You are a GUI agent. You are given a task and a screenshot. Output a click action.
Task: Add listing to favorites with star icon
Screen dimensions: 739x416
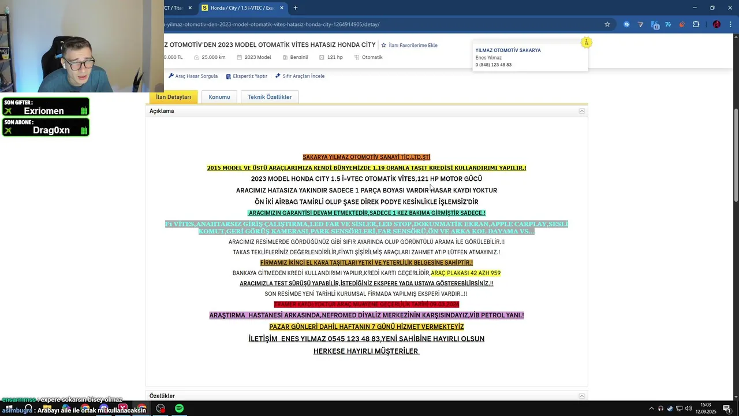pos(383,45)
